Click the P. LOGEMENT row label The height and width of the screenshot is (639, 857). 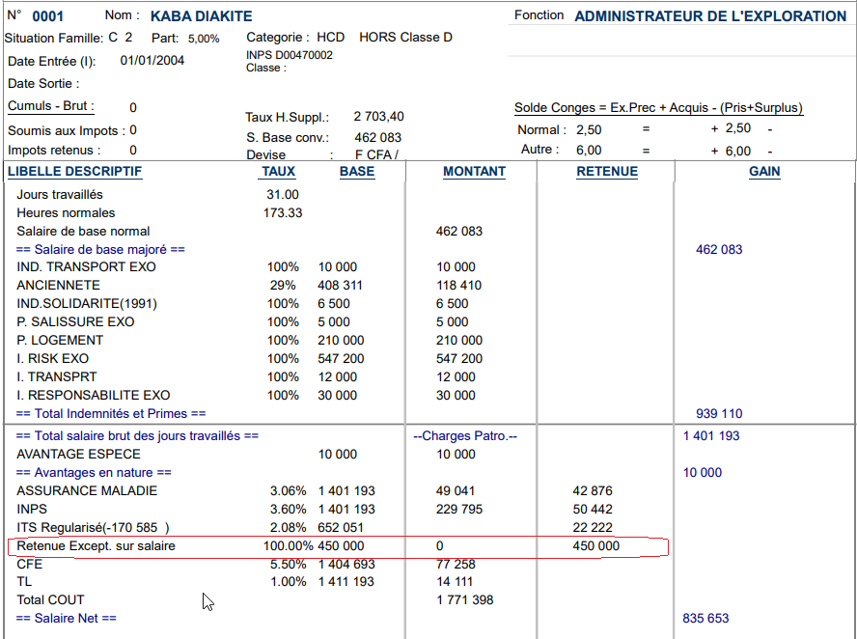pos(60,341)
